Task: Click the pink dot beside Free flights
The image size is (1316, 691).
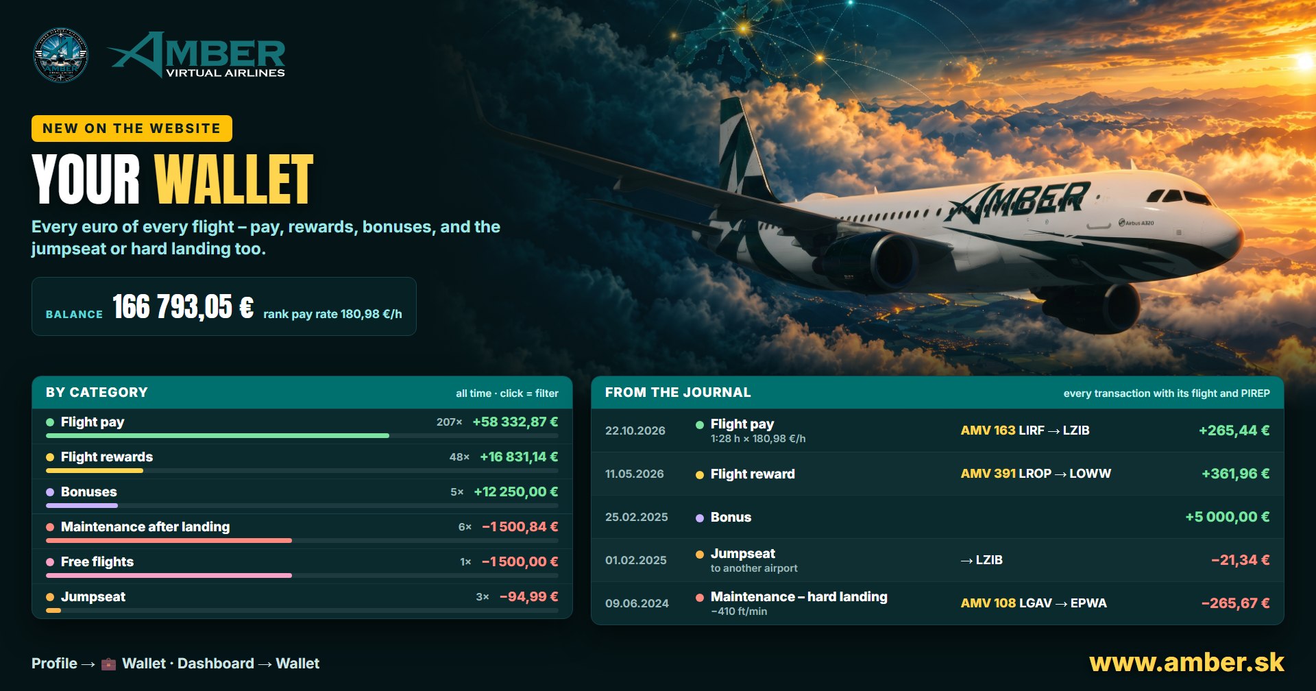Action: tap(50, 562)
